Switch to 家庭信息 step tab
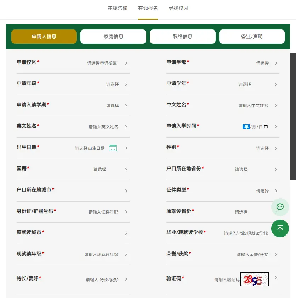 [113, 37]
